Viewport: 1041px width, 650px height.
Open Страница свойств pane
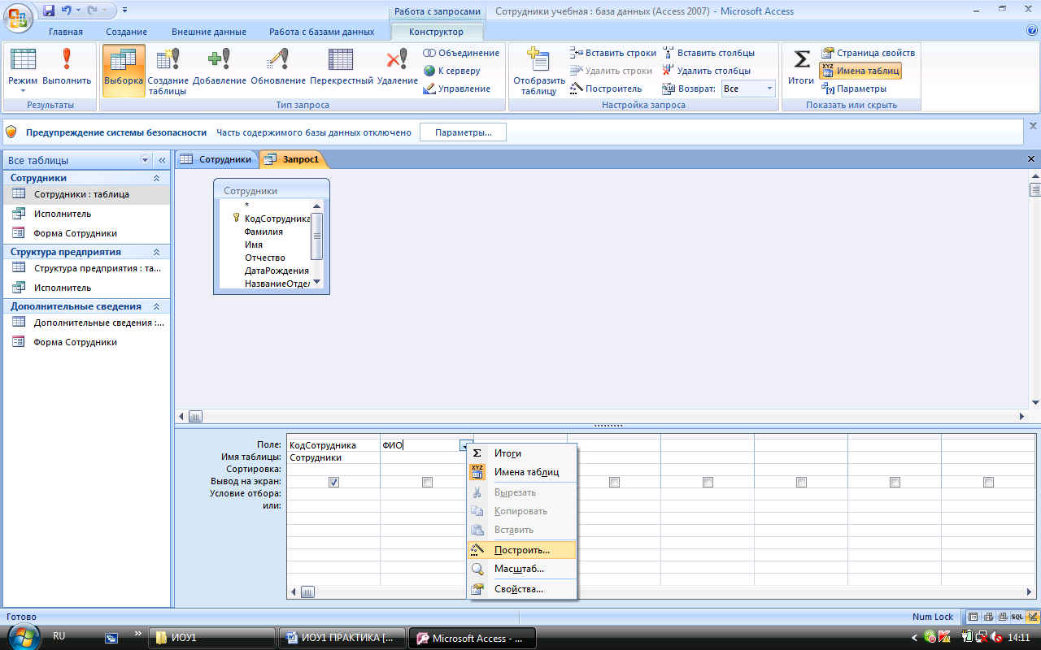(x=868, y=53)
